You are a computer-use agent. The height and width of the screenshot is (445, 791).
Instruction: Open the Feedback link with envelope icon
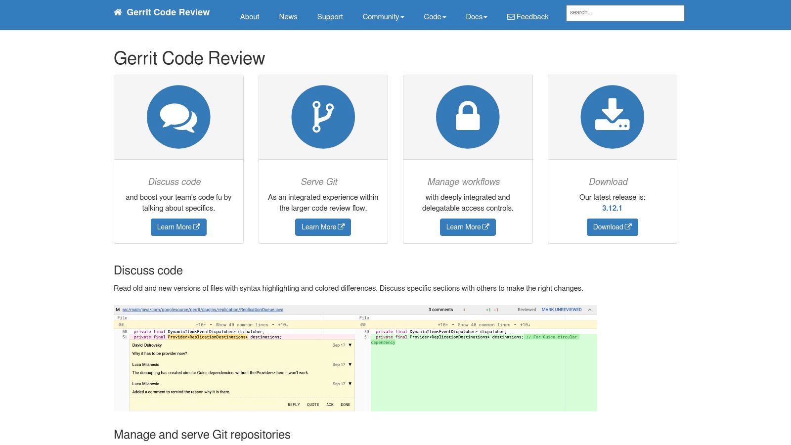pos(527,17)
